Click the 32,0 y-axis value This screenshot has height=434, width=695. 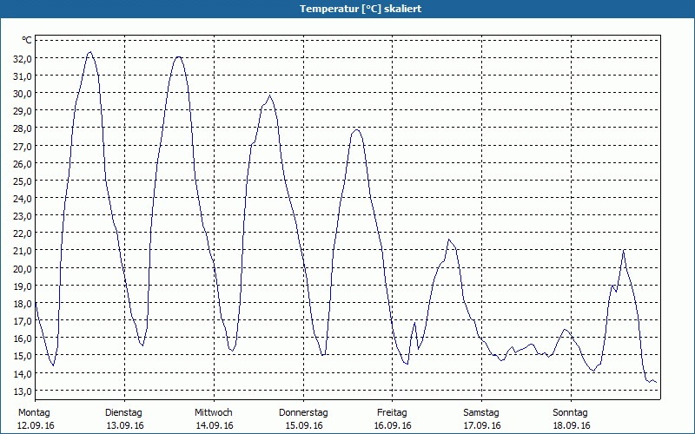(23, 58)
